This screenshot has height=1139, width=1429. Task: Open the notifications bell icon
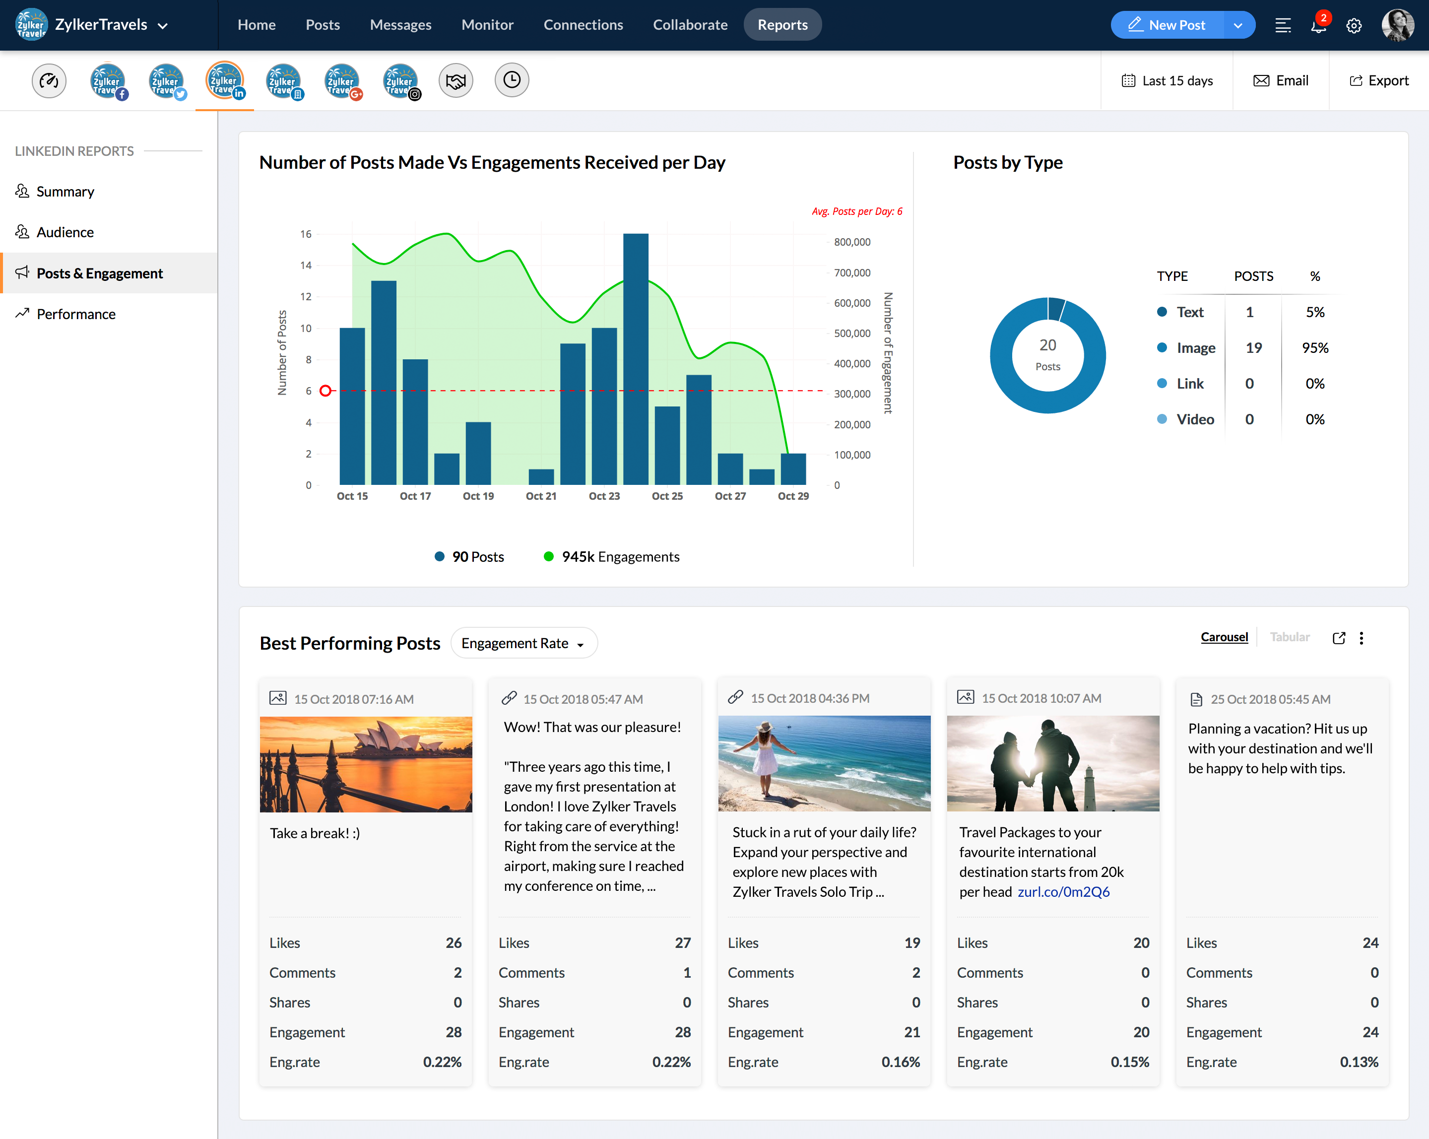pos(1318,26)
